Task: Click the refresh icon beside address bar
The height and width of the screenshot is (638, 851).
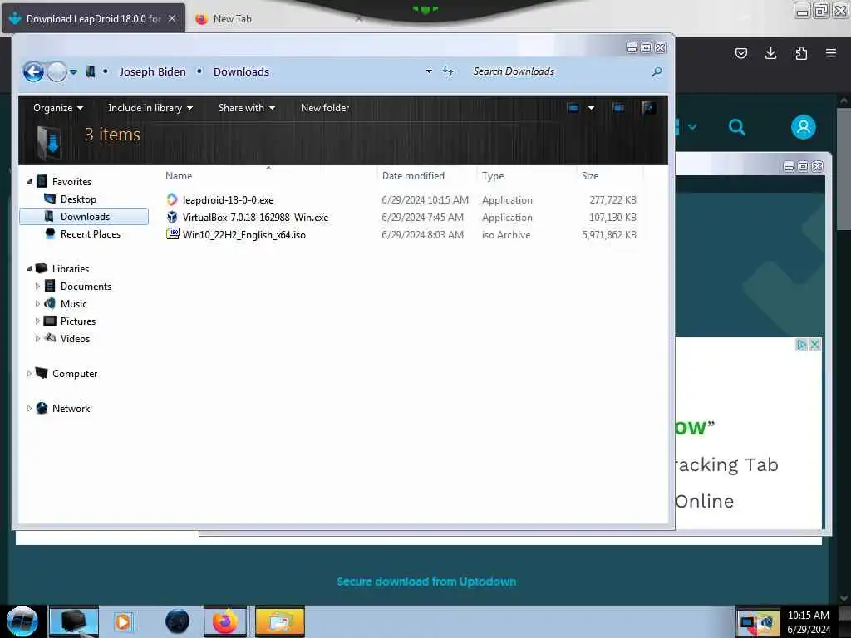Action: pos(448,71)
